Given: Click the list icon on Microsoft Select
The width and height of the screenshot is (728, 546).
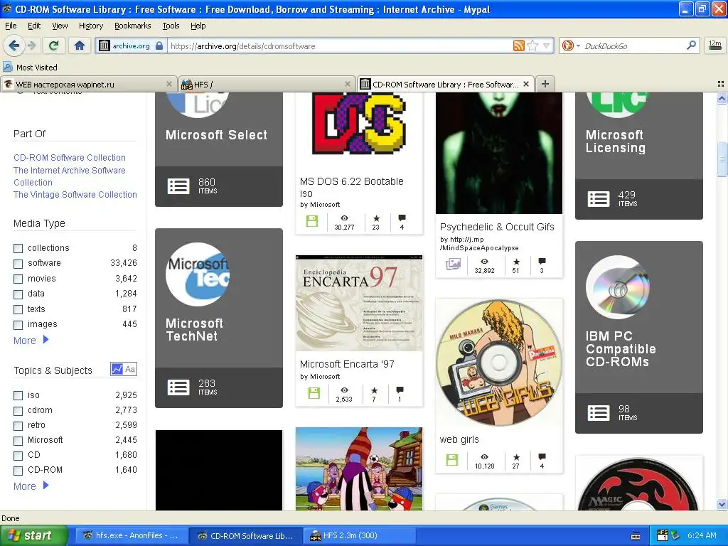Looking at the screenshot, I should click(178, 186).
